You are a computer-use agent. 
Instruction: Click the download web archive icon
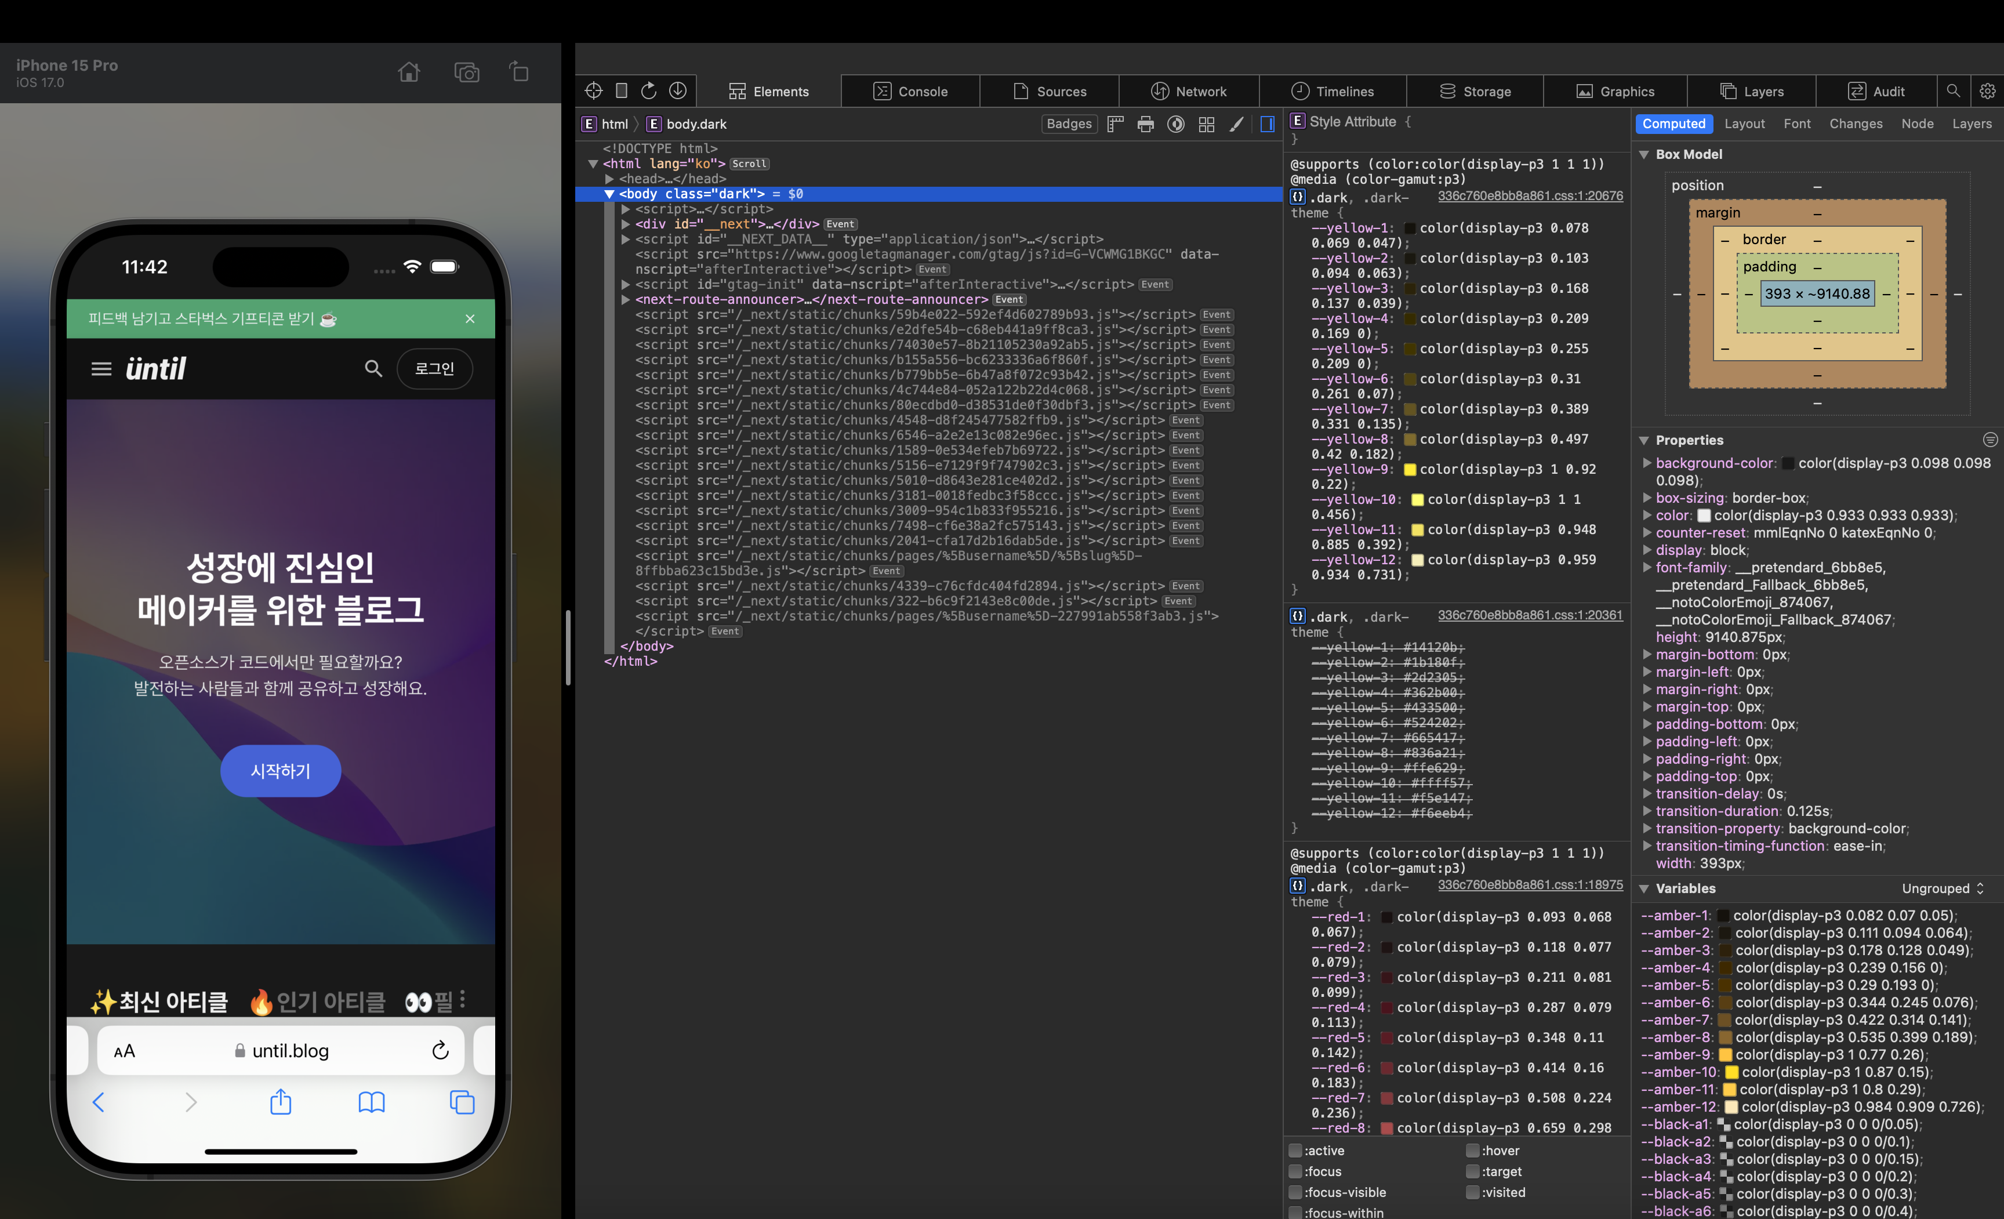click(677, 91)
